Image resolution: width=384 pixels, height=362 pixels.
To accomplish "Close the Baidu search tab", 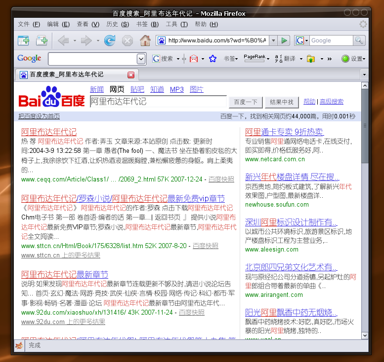I will pos(131,75).
